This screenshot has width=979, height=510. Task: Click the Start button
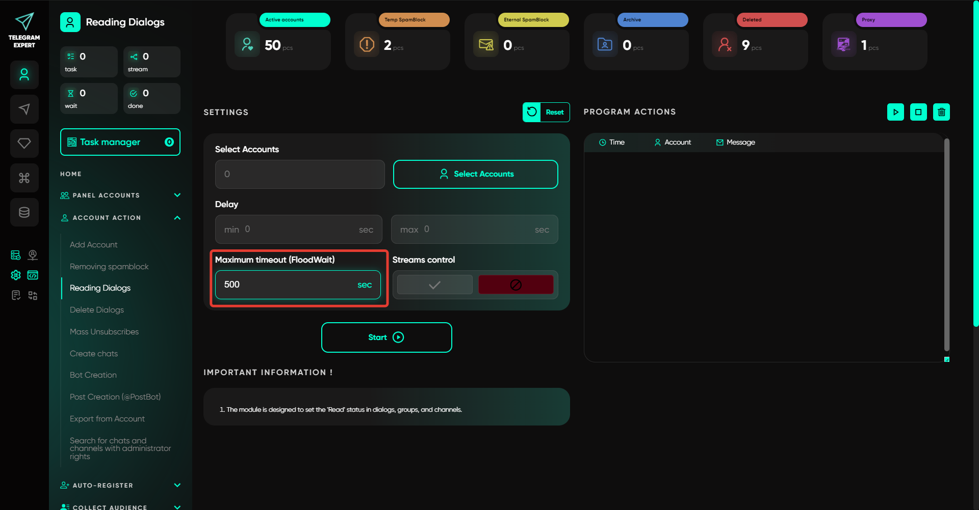pos(386,337)
